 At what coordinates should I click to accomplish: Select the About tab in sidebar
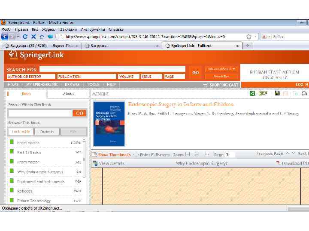point(68,94)
